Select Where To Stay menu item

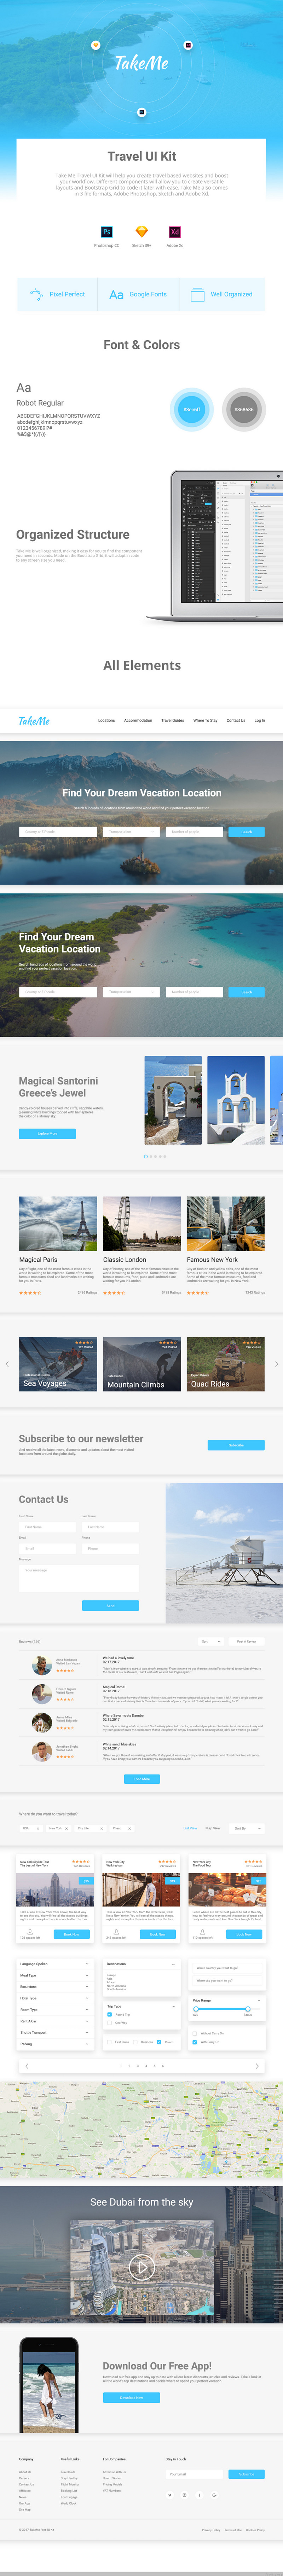coord(205,720)
